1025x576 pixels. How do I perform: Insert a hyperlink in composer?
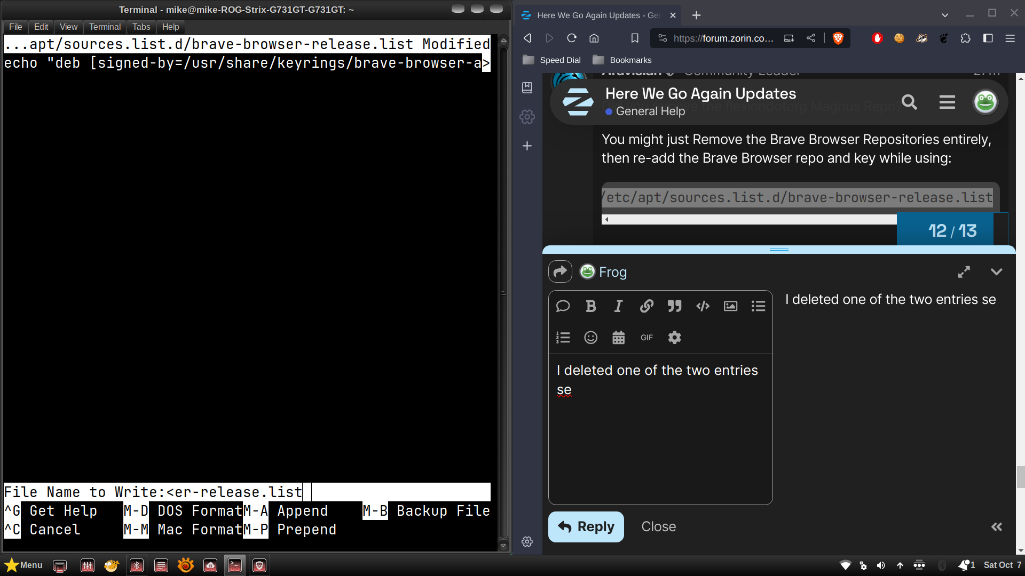tap(646, 306)
